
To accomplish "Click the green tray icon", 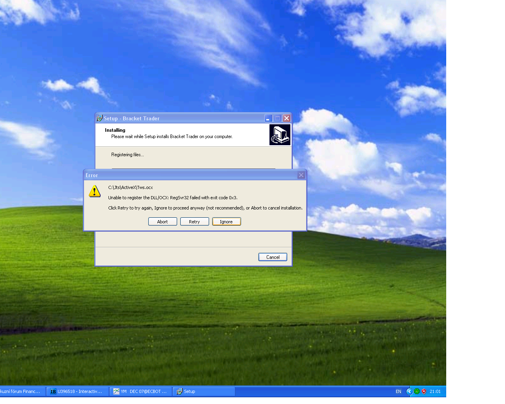I will click(417, 391).
